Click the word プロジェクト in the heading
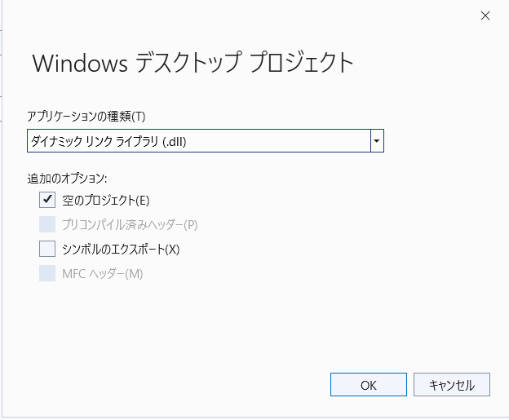This screenshot has width=509, height=420. 302,63
